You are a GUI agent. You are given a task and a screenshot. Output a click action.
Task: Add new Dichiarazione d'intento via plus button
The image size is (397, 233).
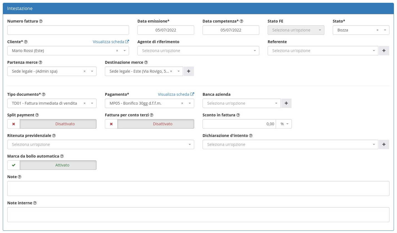click(x=384, y=144)
